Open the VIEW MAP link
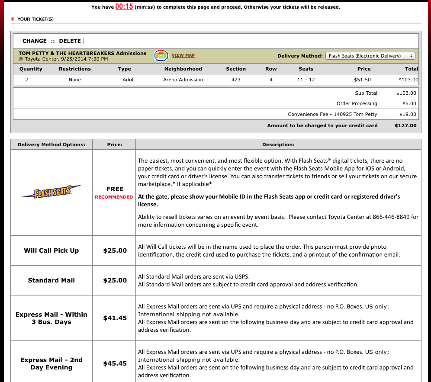This screenshot has width=431, height=382. (183, 55)
